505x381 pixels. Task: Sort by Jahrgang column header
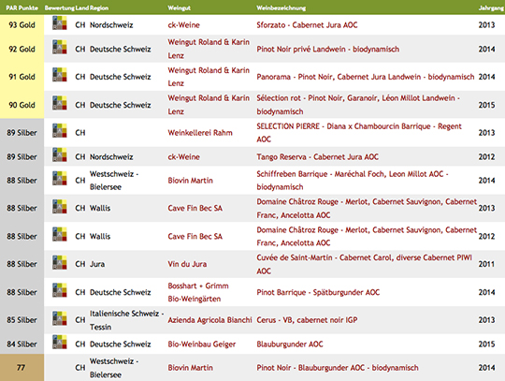(492, 7)
